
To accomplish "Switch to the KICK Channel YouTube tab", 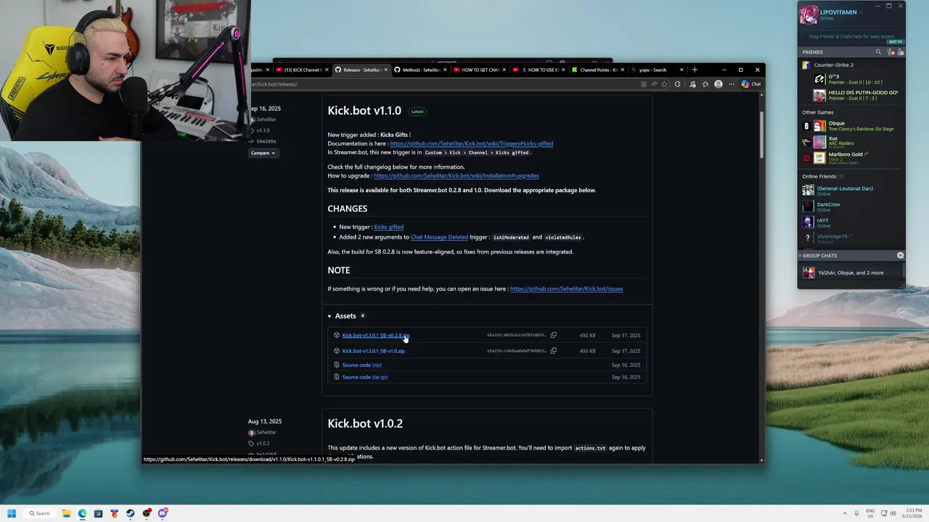I will click(302, 70).
